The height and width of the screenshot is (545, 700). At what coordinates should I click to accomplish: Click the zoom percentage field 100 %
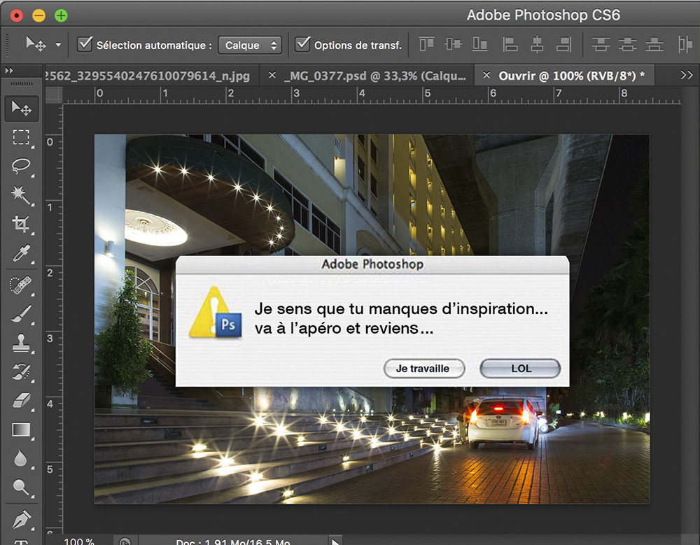point(79,541)
